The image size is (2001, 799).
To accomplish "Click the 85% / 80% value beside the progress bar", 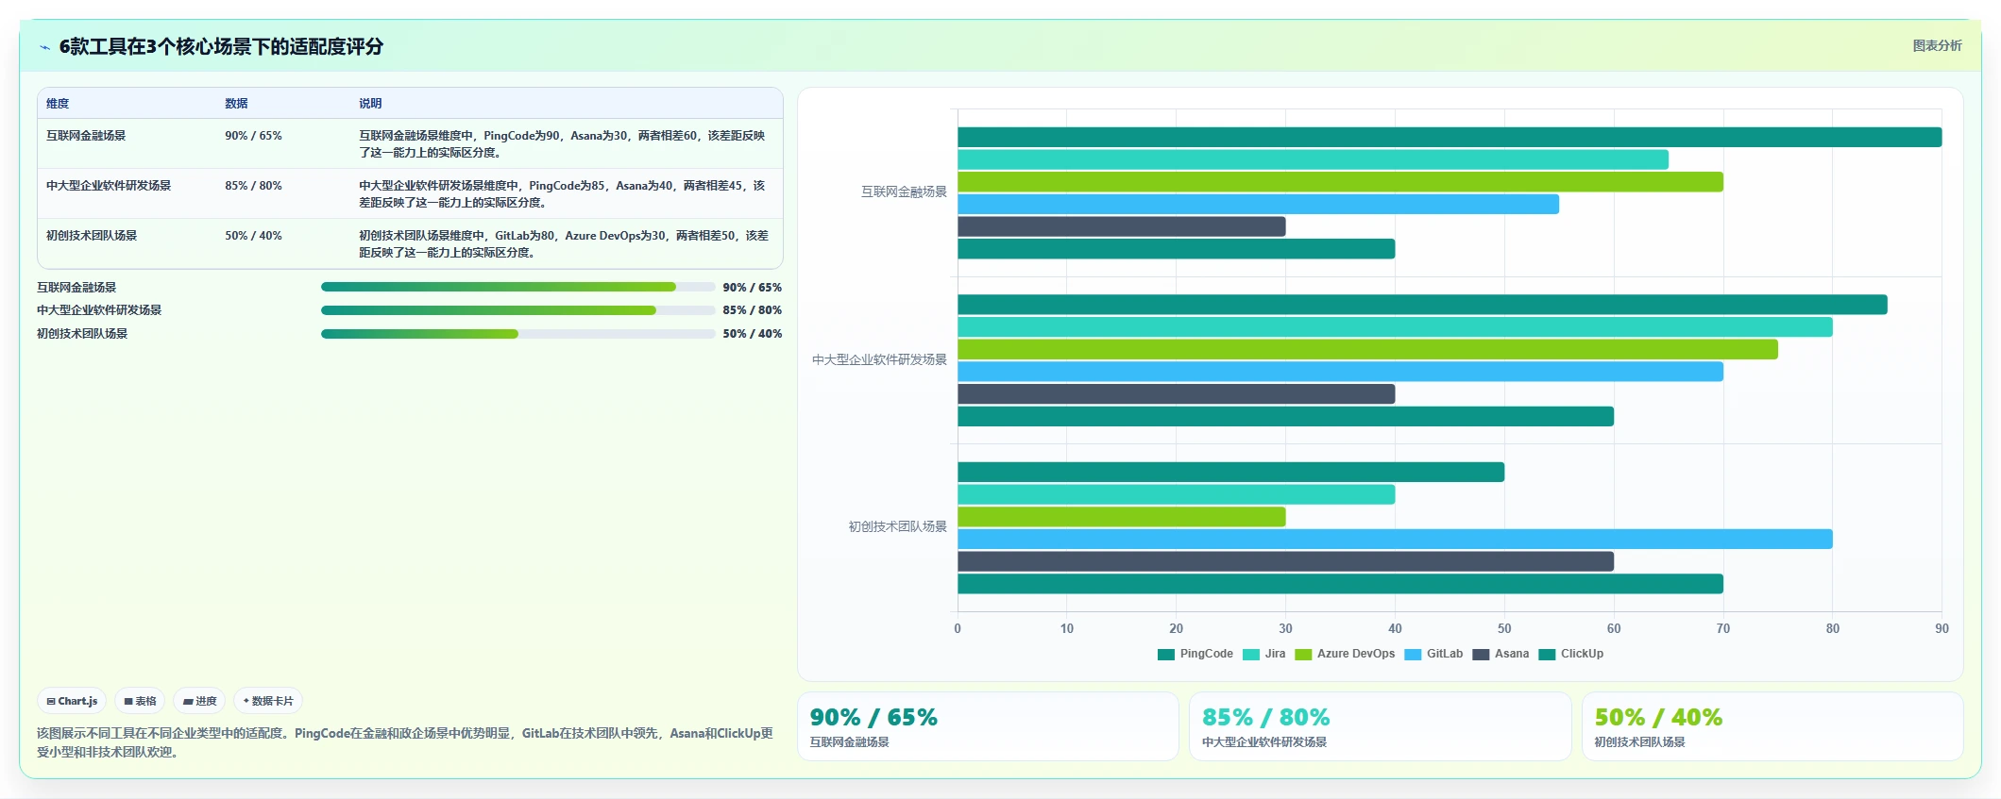I will click(x=753, y=310).
